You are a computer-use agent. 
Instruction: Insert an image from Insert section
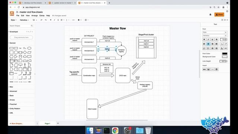pos(208,69)
